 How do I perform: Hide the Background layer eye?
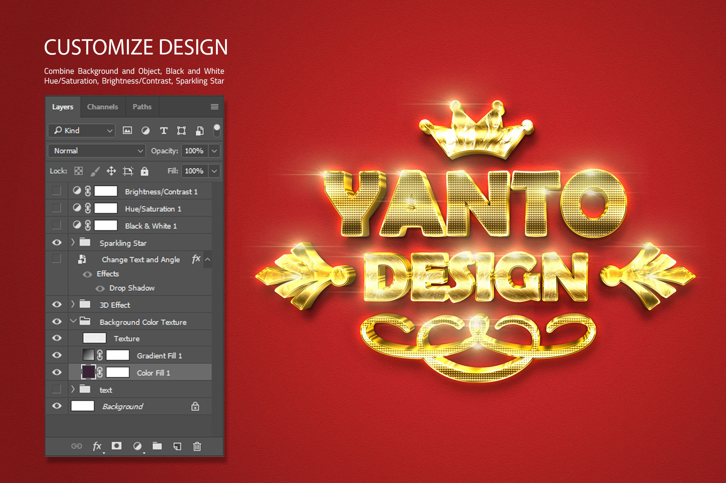[57, 406]
